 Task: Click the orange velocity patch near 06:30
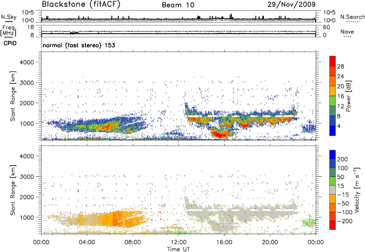[115, 218]
